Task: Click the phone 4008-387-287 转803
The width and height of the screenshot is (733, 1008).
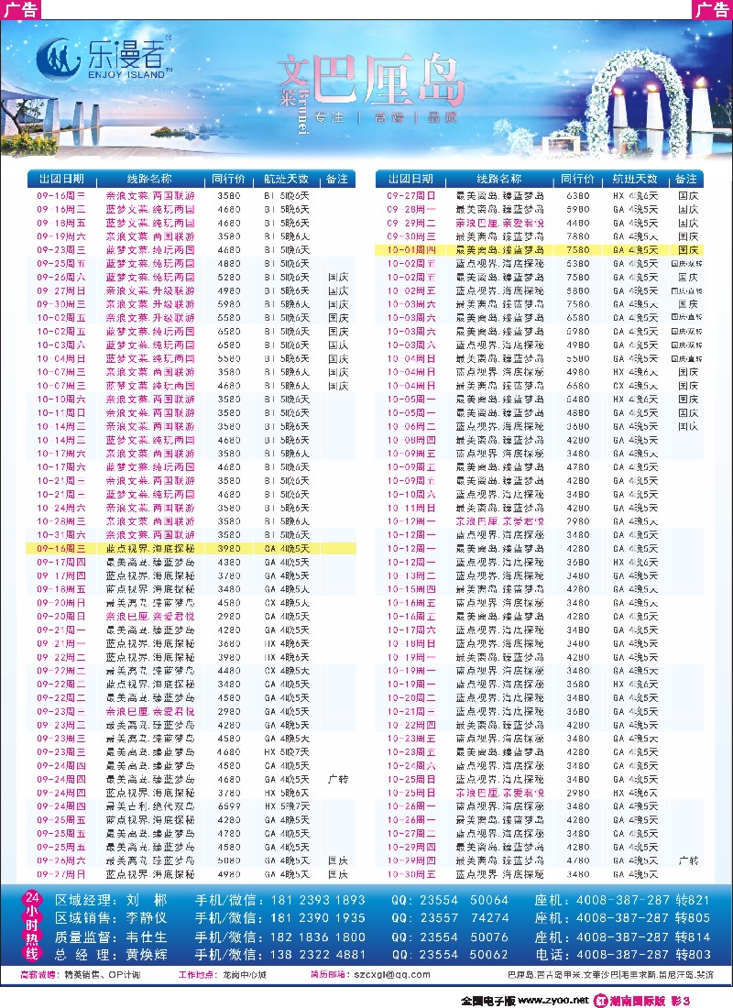Action: click(643, 955)
